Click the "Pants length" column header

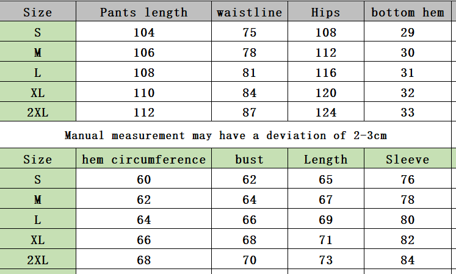coord(144,12)
